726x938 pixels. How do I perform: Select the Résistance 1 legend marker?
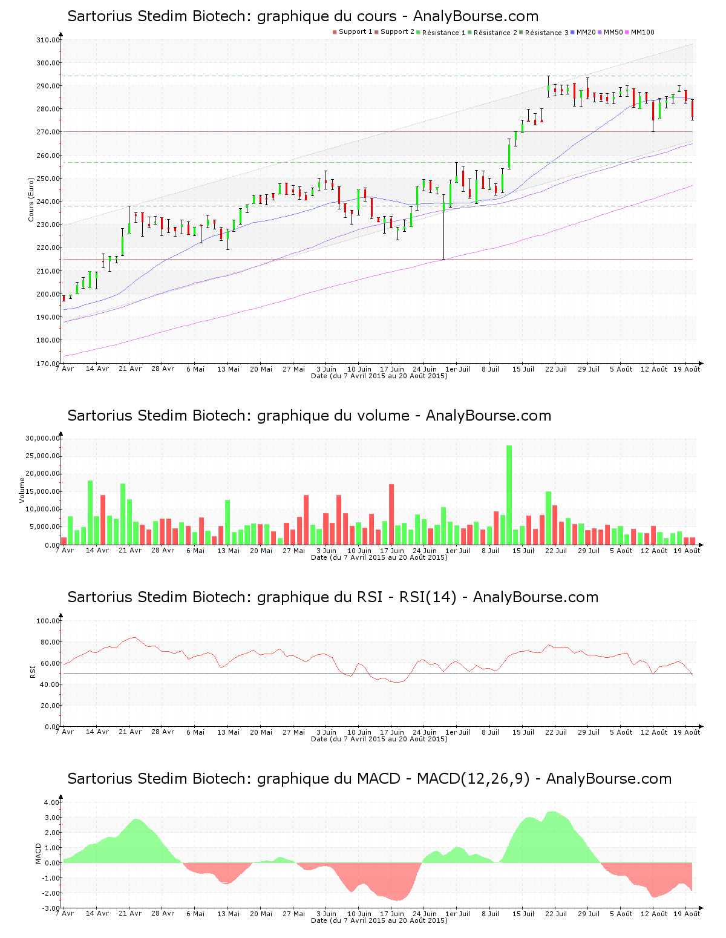coord(418,32)
